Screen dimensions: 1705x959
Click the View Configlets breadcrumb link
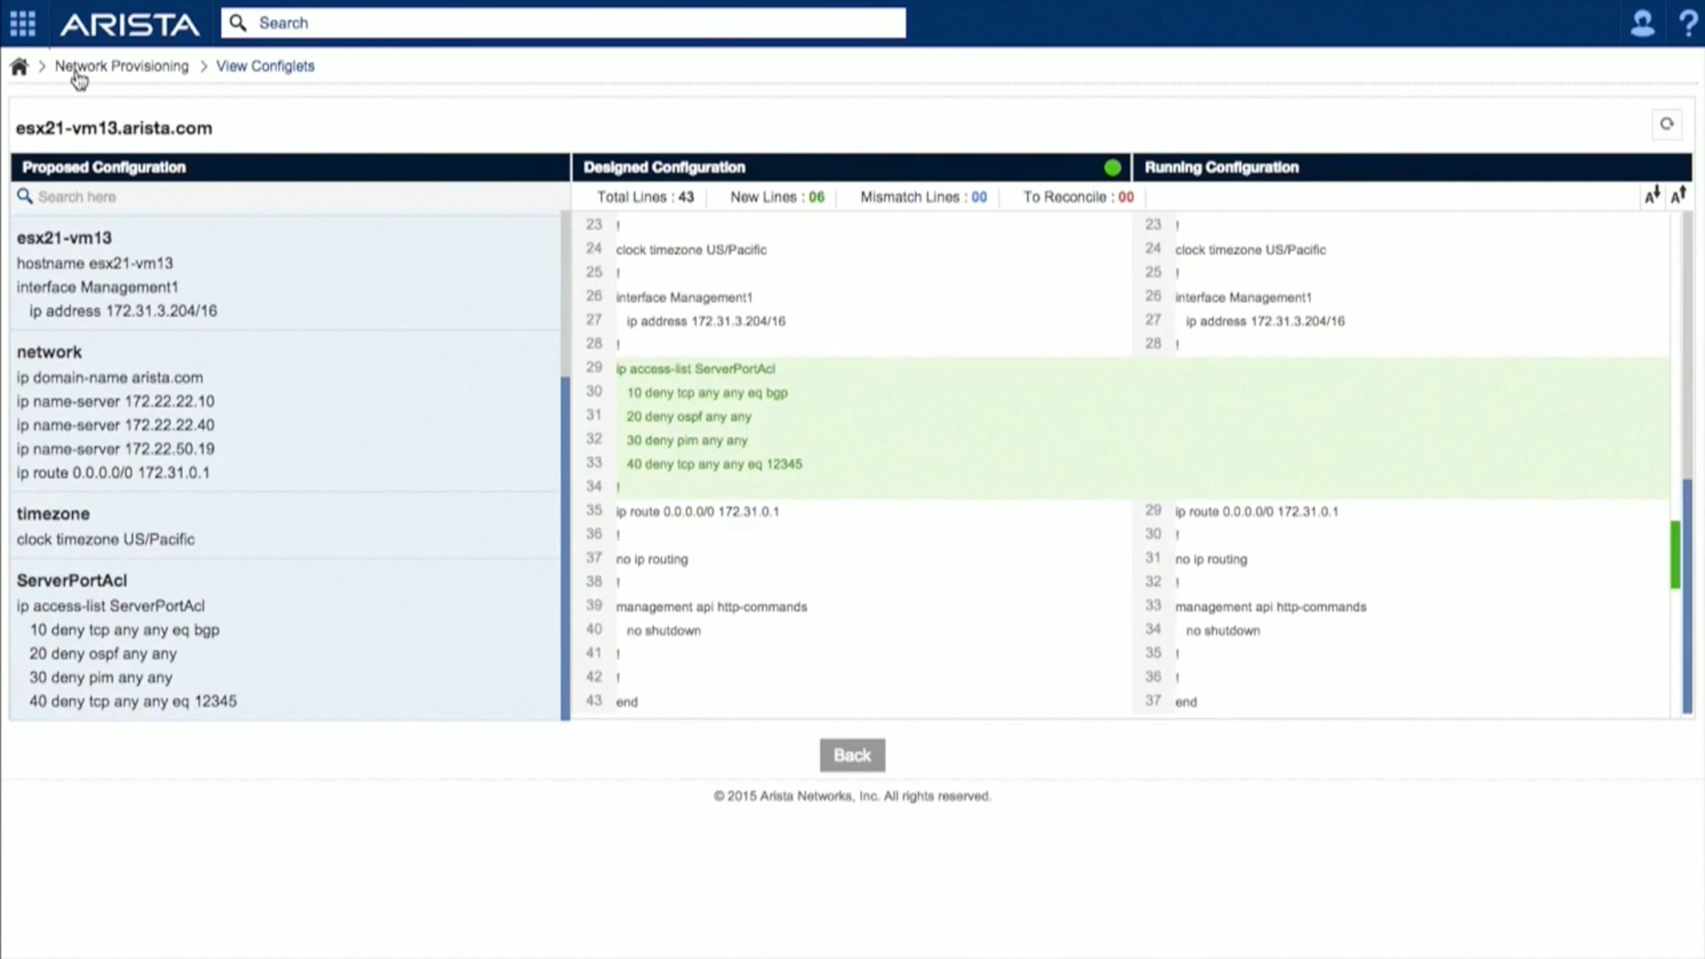click(265, 66)
